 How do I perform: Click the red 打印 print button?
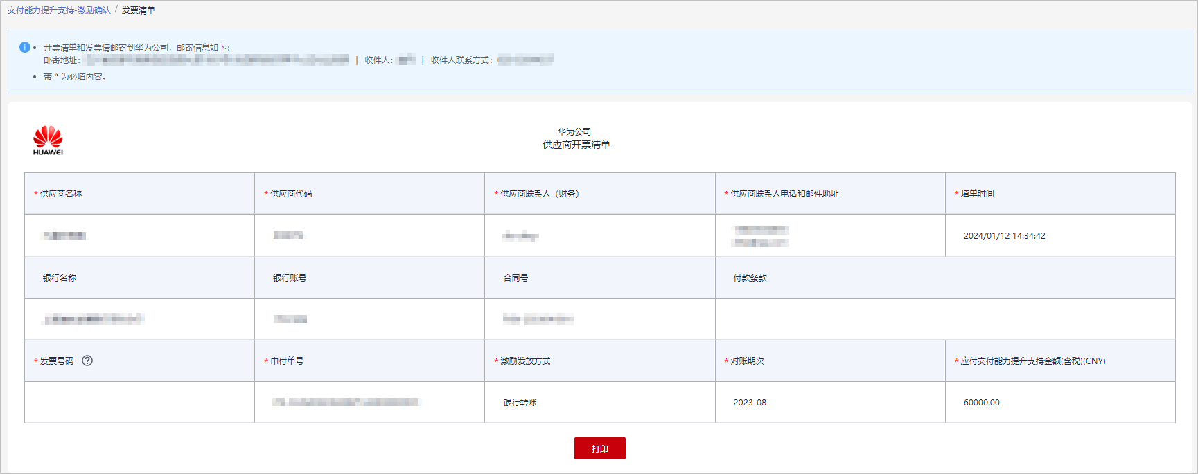(x=599, y=448)
